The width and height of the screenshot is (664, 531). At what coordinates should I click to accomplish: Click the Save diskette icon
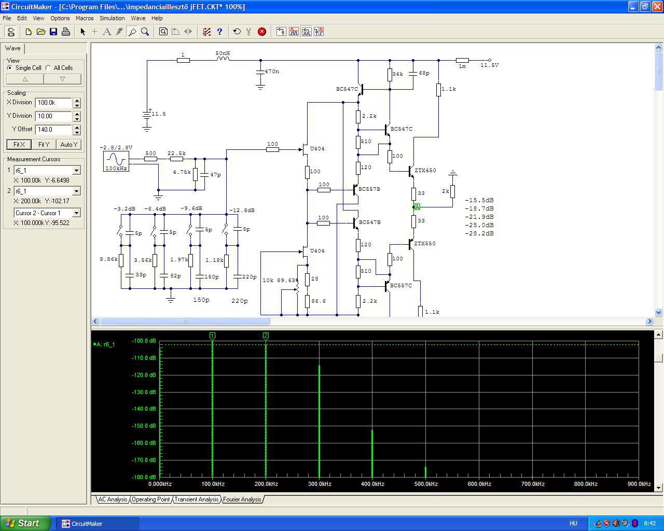point(53,32)
